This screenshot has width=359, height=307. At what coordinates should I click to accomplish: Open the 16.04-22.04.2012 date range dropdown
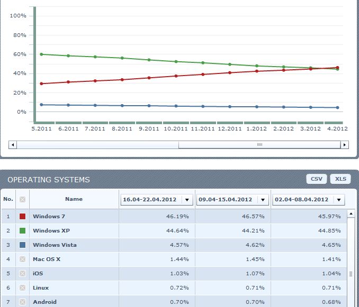[186, 200]
